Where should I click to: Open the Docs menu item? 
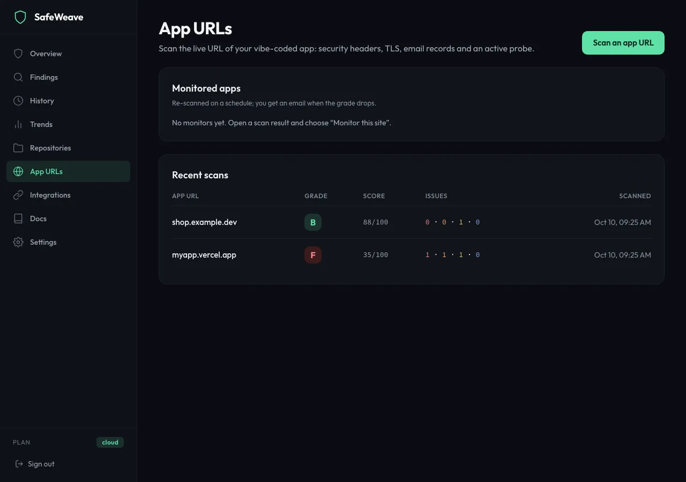68,219
